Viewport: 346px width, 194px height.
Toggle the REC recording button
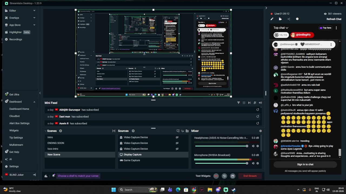[216, 176]
